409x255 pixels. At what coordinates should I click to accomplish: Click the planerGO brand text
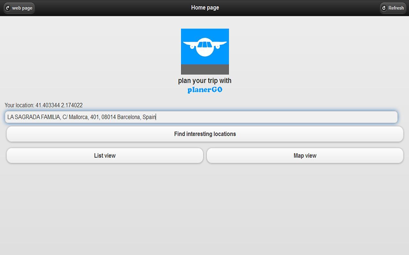click(205, 90)
